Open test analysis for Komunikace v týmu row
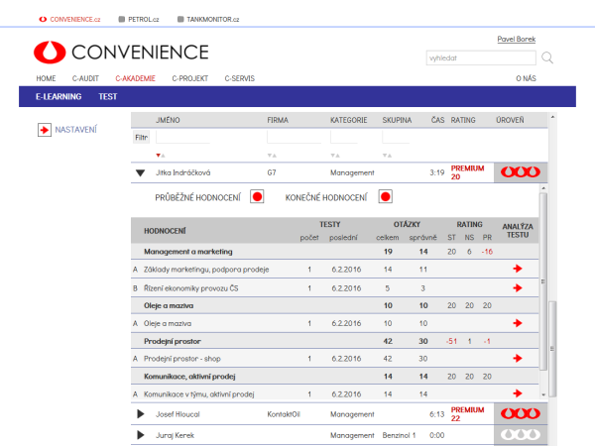 tap(518, 393)
